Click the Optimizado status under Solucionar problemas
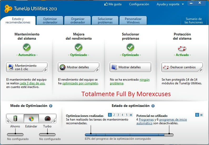This screenshot has width=209, height=145. [130, 55]
